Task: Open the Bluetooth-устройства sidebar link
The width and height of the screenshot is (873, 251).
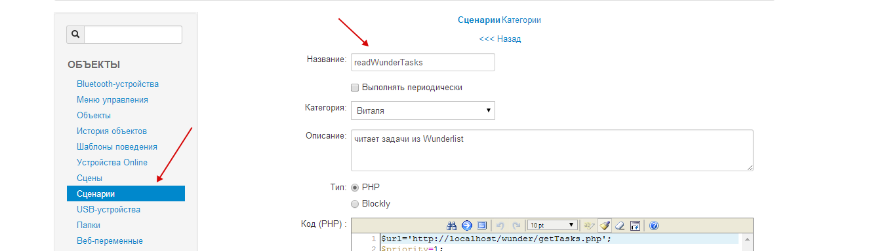Action: pyautogui.click(x=117, y=84)
